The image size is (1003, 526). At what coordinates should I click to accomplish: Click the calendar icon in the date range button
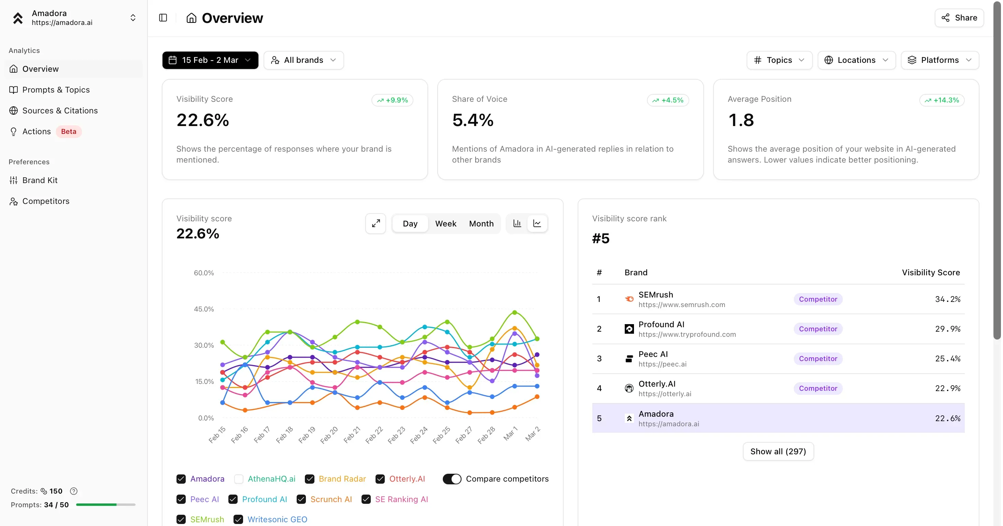172,60
